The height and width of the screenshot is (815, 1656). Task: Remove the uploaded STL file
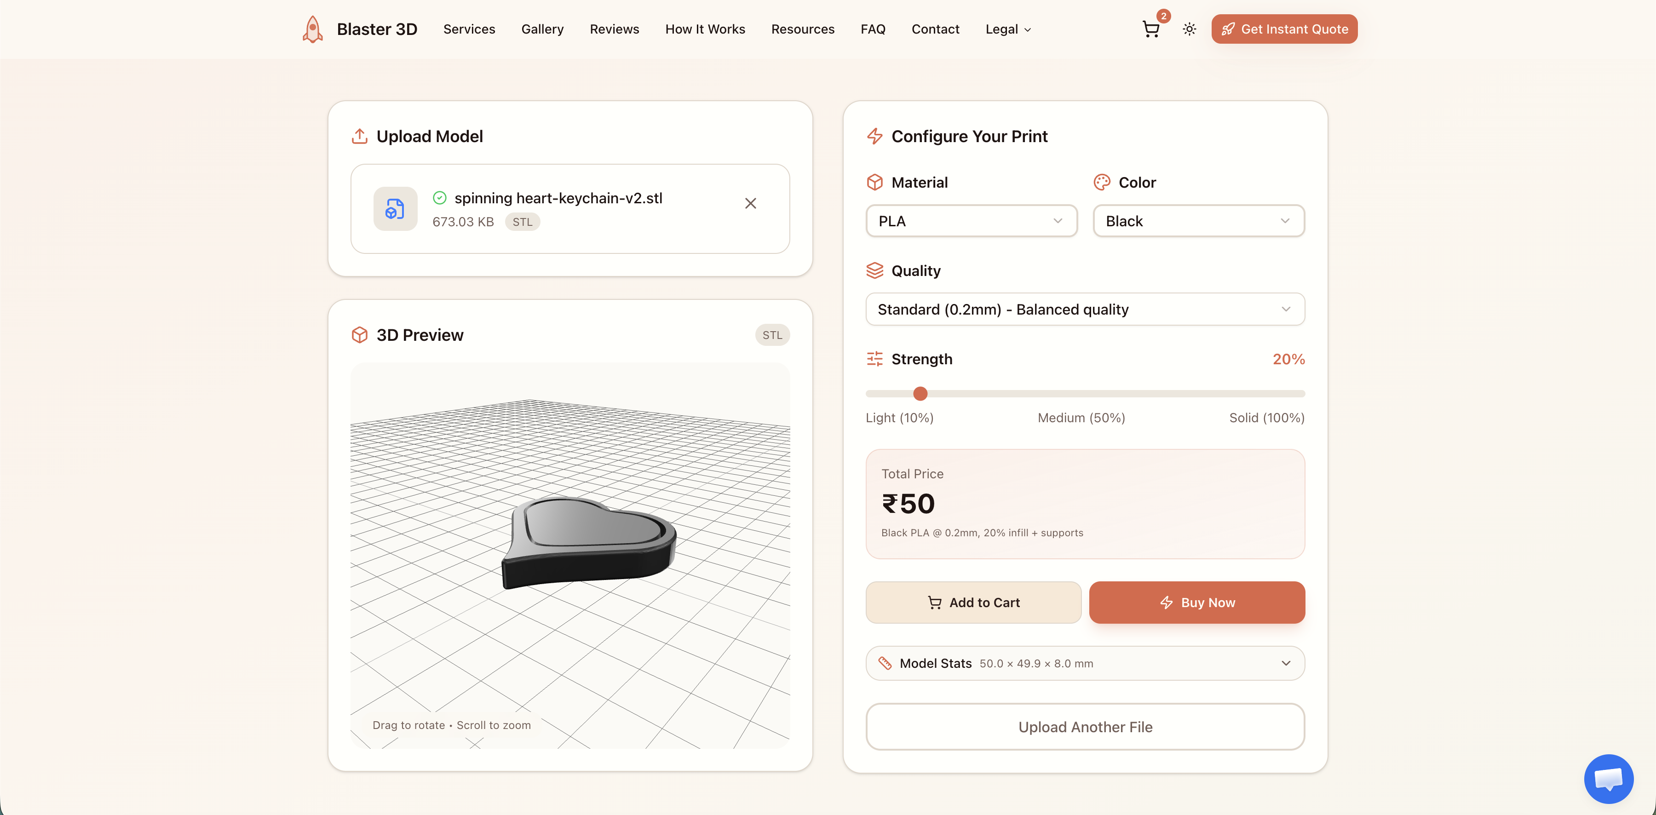coord(750,203)
